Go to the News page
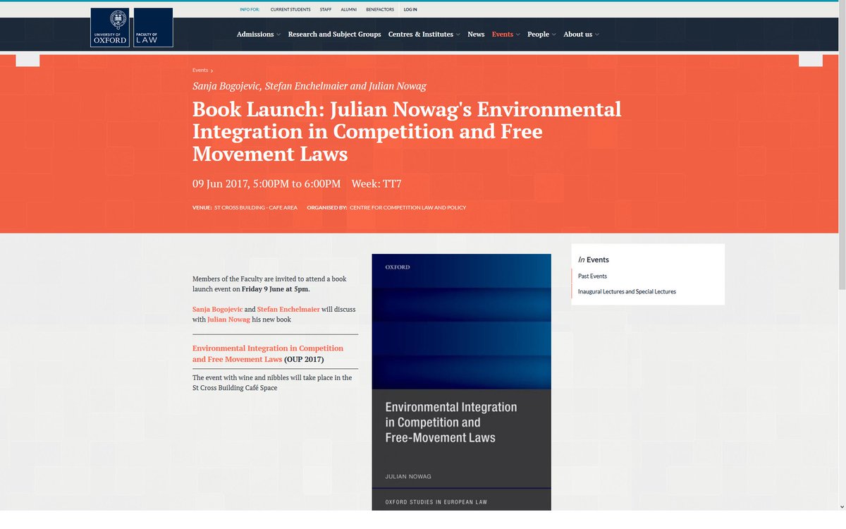 pos(476,34)
